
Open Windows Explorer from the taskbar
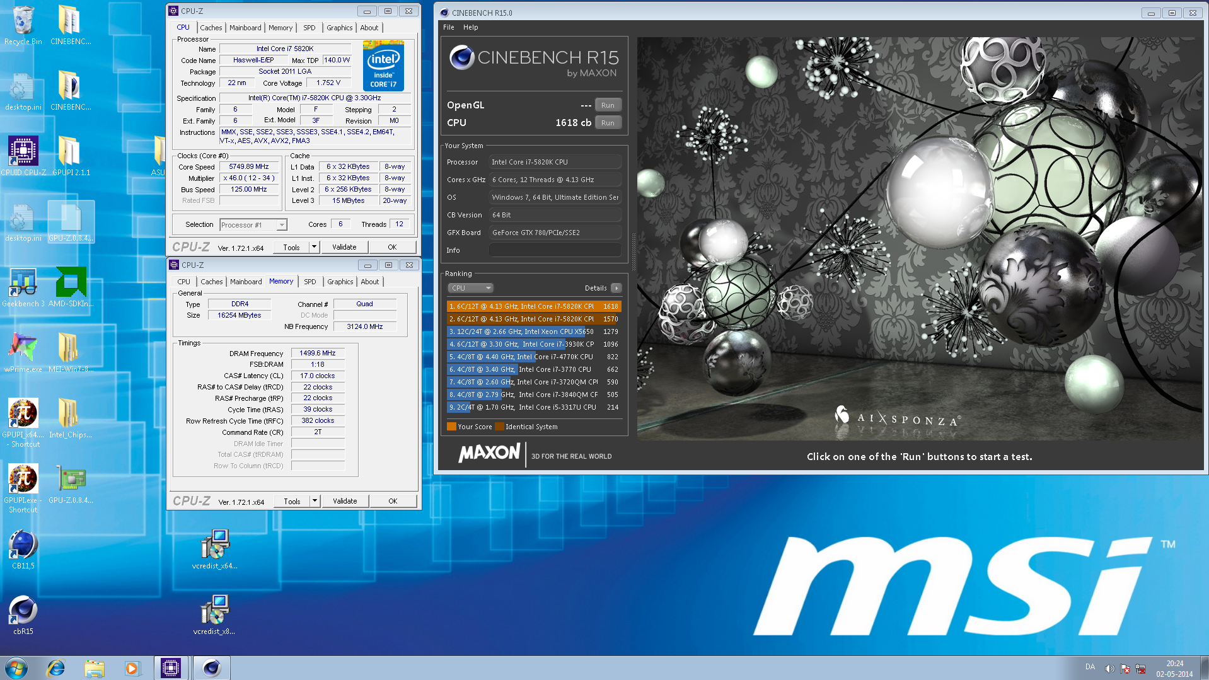[x=94, y=668]
